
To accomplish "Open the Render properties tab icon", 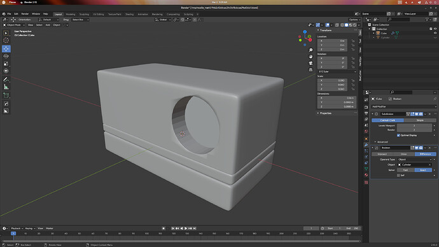I will click(x=366, y=107).
